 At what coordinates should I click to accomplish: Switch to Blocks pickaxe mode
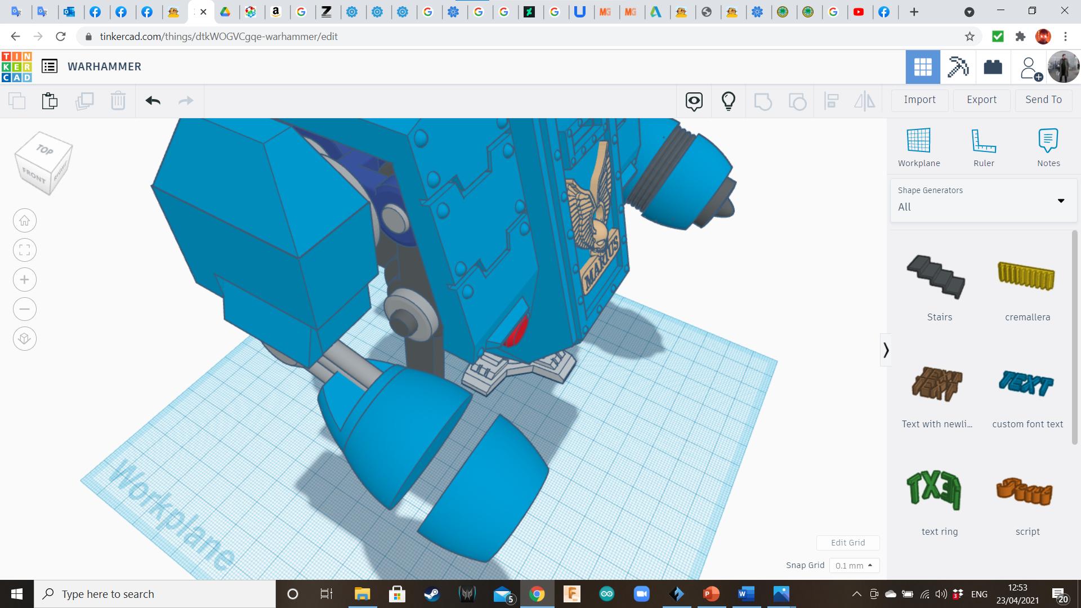[x=958, y=67]
